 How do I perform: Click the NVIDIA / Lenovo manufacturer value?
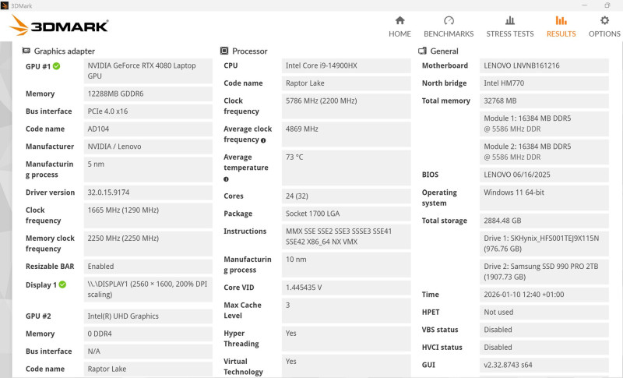148,147
